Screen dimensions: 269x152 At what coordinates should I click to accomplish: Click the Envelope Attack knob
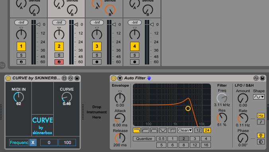coord(120,118)
